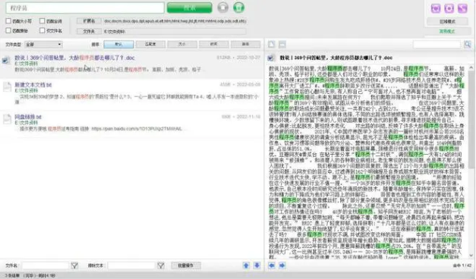Viewport: 476px width, 279px height.
Task: Open the first result ending in 哪儿了？.doc
Action: click(74, 58)
